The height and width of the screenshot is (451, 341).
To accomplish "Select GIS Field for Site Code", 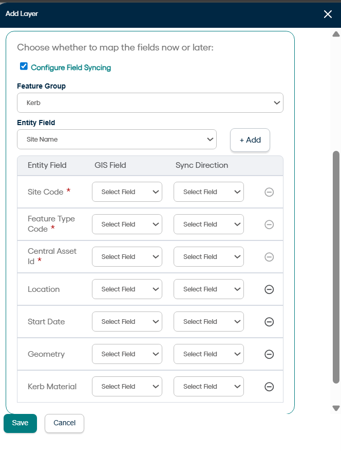I will (127, 192).
